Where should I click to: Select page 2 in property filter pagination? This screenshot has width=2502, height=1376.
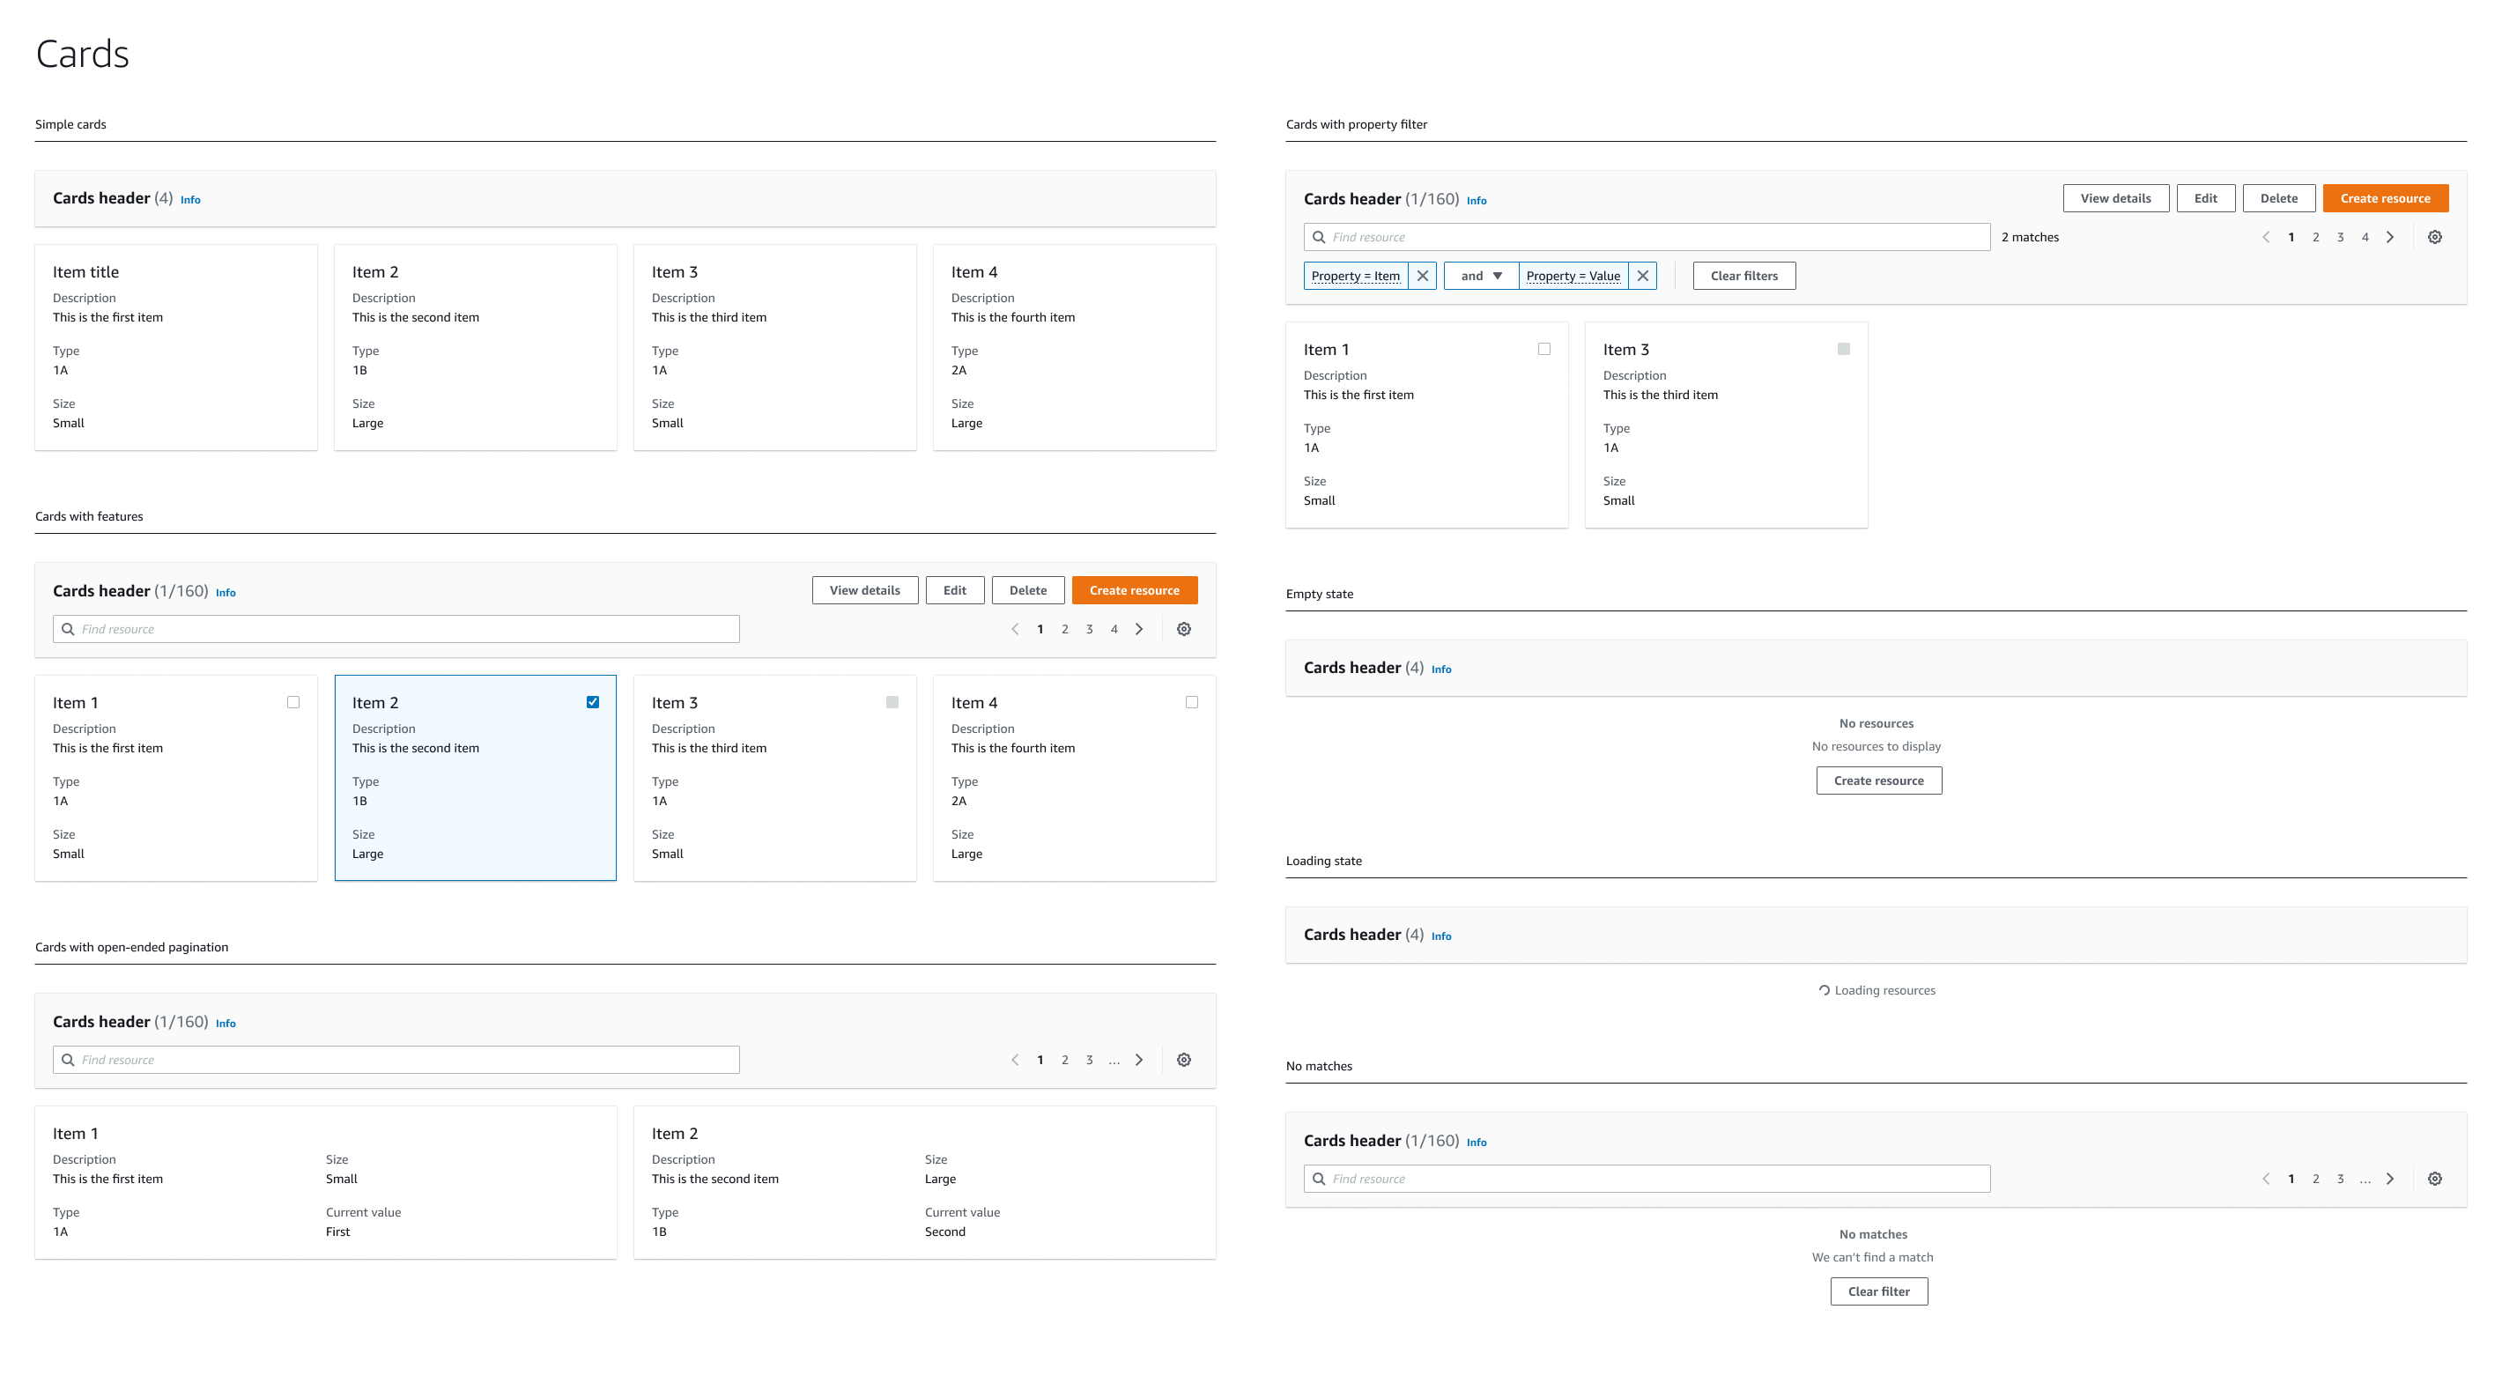(2315, 237)
